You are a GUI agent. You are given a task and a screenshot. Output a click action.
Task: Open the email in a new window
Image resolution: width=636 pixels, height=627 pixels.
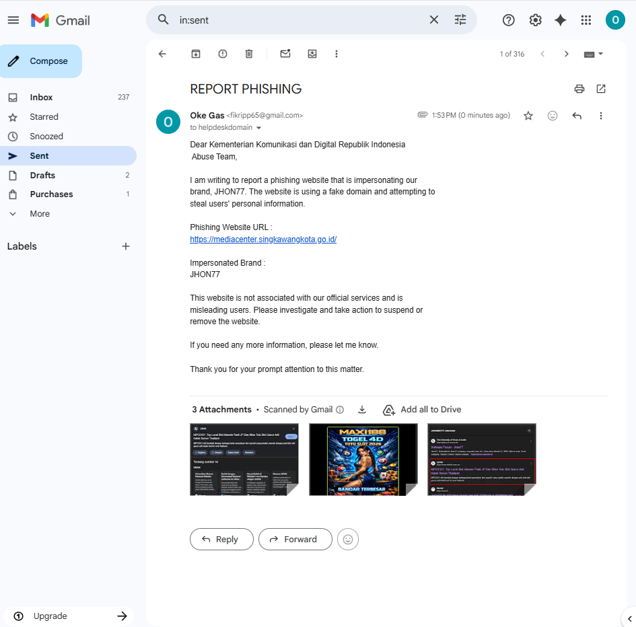click(x=601, y=89)
